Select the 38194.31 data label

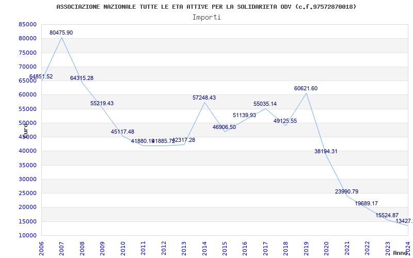326,151
